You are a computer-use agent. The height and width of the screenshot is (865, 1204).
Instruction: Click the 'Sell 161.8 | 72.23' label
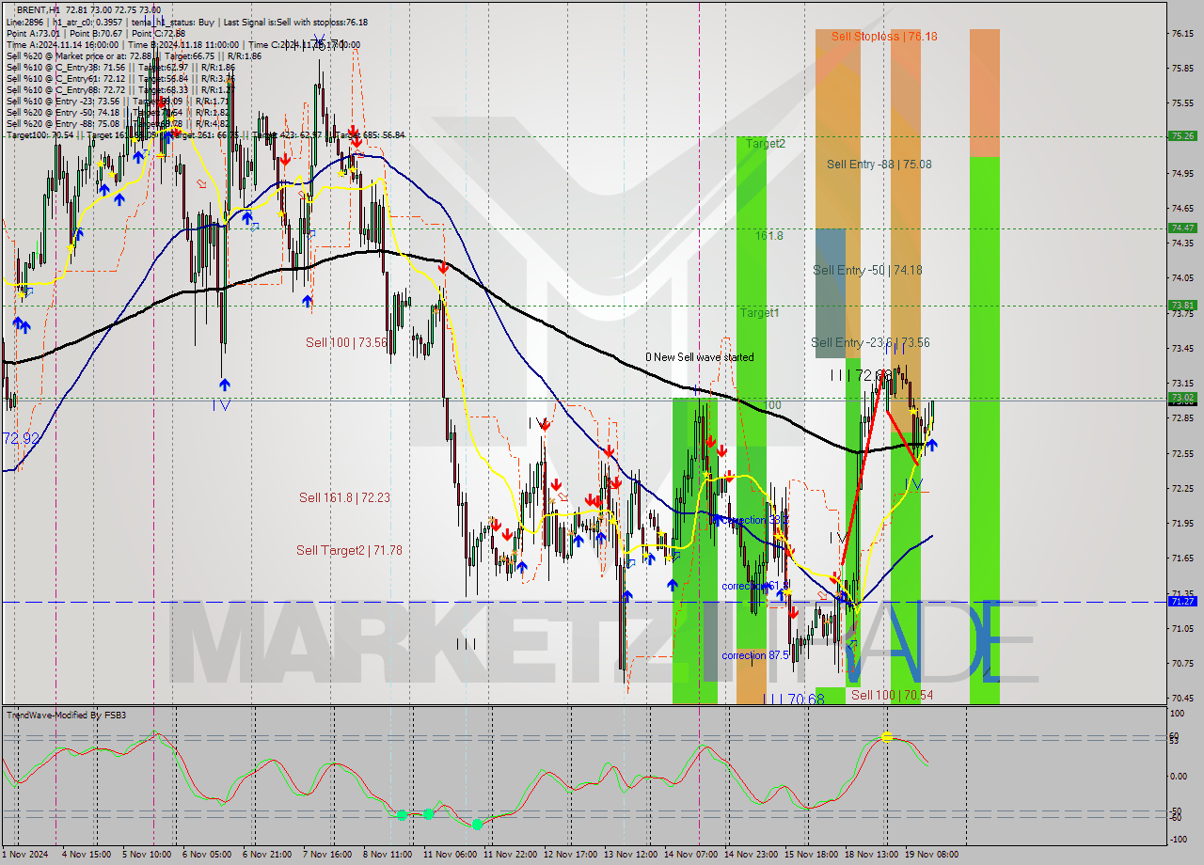pyautogui.click(x=344, y=497)
